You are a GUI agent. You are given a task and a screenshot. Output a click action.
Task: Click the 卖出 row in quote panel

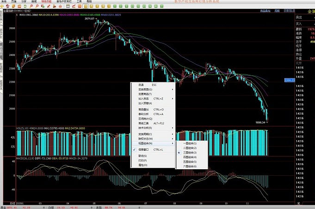click(x=305, y=18)
